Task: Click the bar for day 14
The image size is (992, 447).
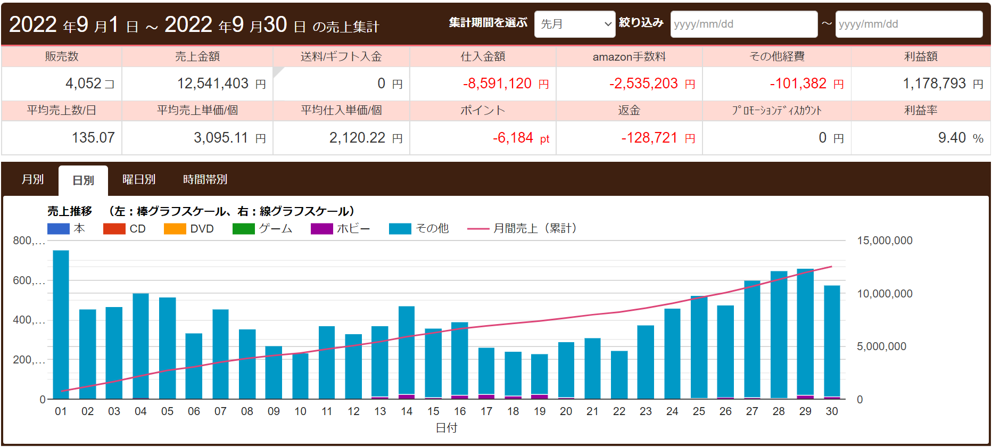Action: (x=407, y=351)
